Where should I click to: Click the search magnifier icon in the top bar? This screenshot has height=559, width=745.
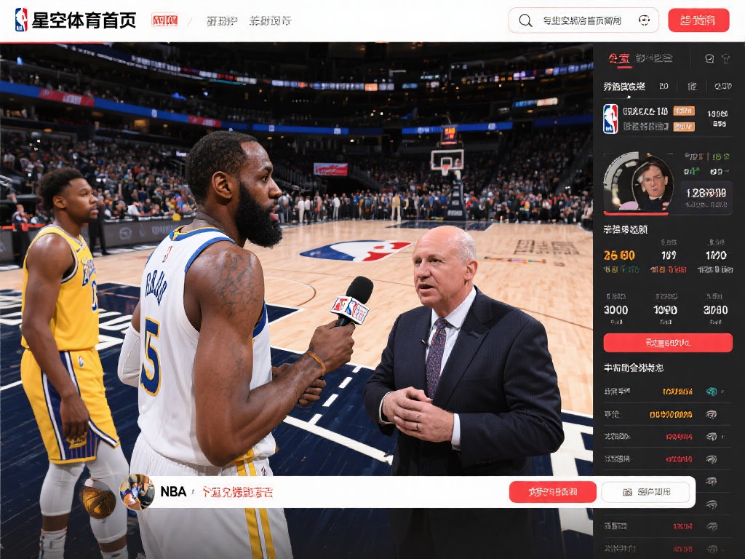coord(526,20)
